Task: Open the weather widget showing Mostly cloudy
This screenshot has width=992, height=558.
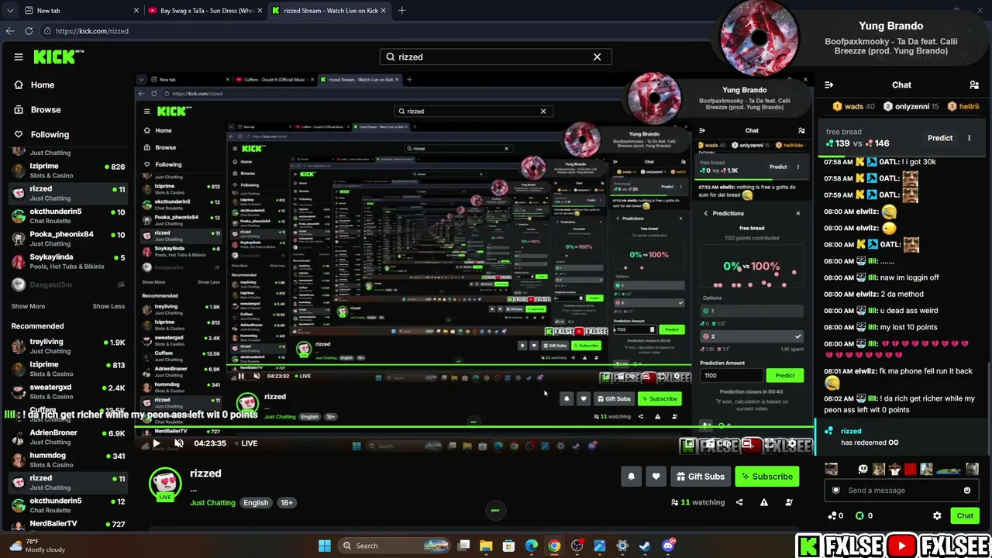Action: (x=37, y=546)
